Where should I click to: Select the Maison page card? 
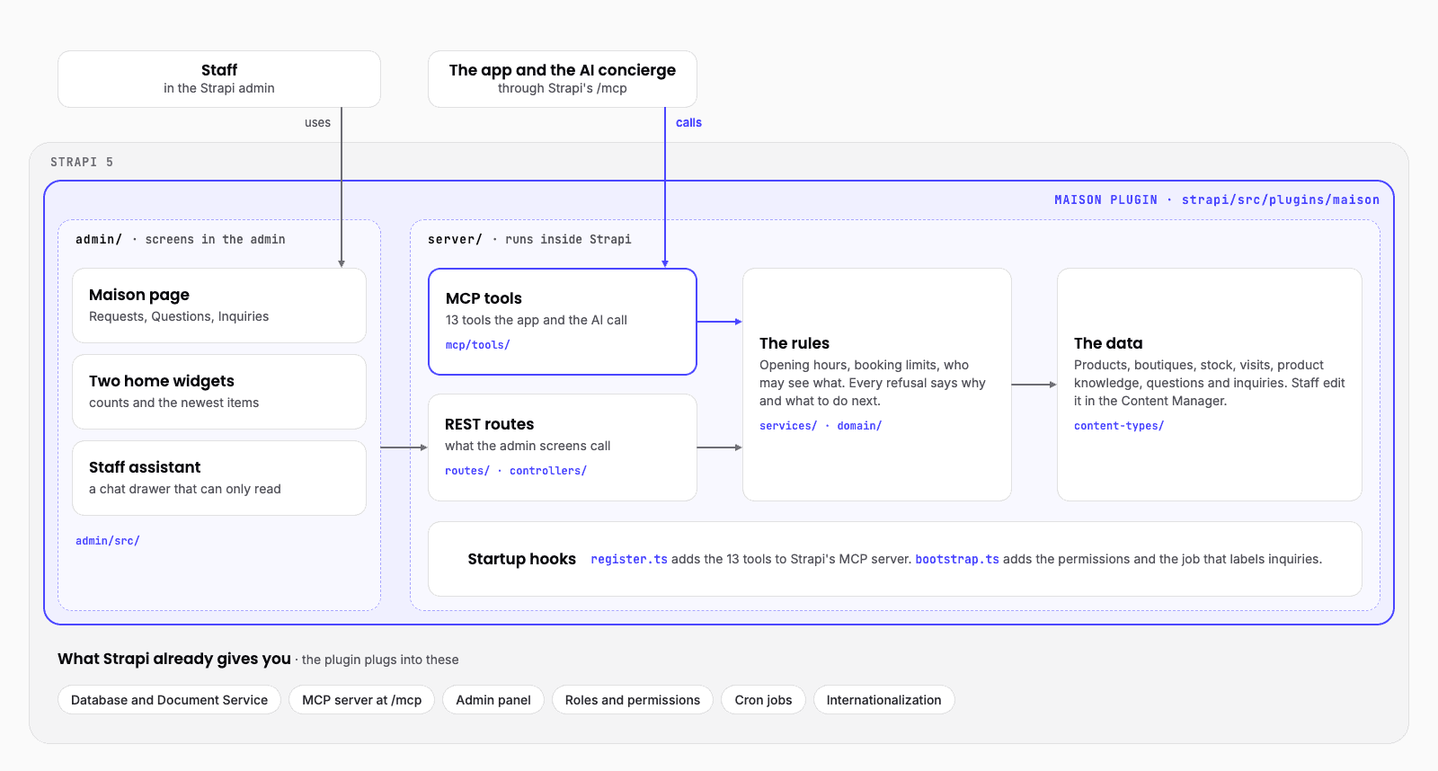tap(219, 306)
